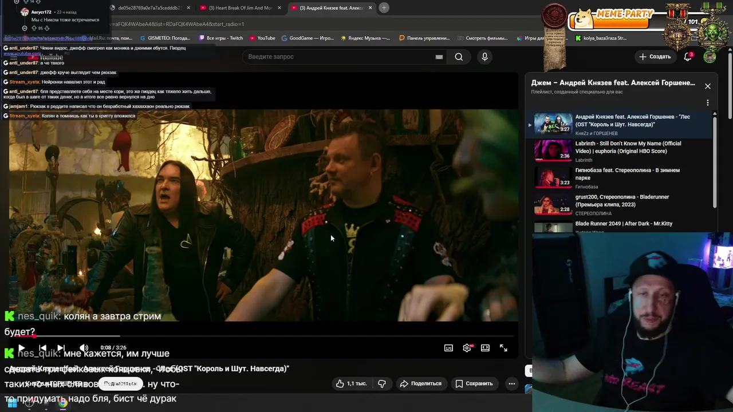Click the magnifier search button
This screenshot has width=733, height=412.
coord(459,57)
